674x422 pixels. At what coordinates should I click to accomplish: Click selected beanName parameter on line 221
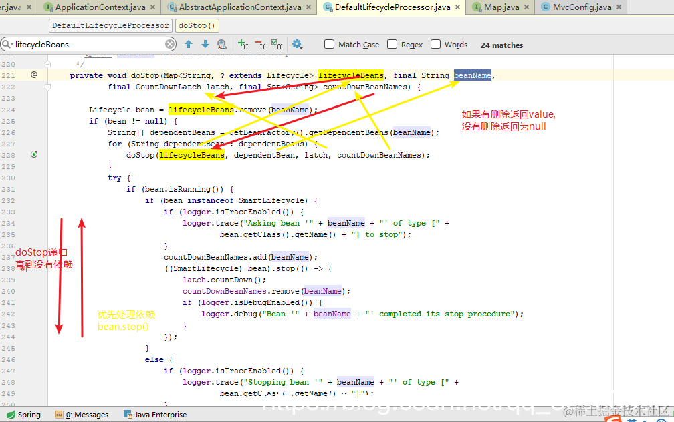coord(472,75)
